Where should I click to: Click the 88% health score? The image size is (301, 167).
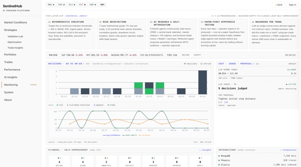(102, 4)
